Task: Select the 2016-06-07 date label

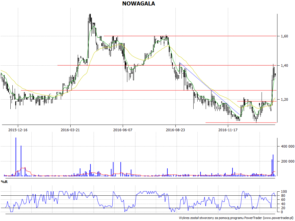Action: (123, 130)
